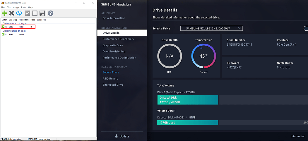Click SoftPerfect RAM Disk title bar app icon
Image resolution: width=308 pixels, height=141 pixels.
(3, 3)
